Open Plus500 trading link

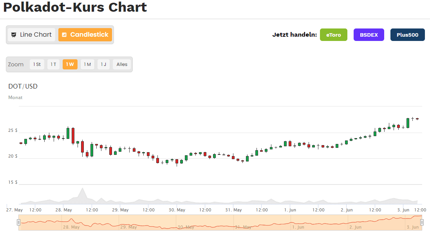(x=408, y=35)
